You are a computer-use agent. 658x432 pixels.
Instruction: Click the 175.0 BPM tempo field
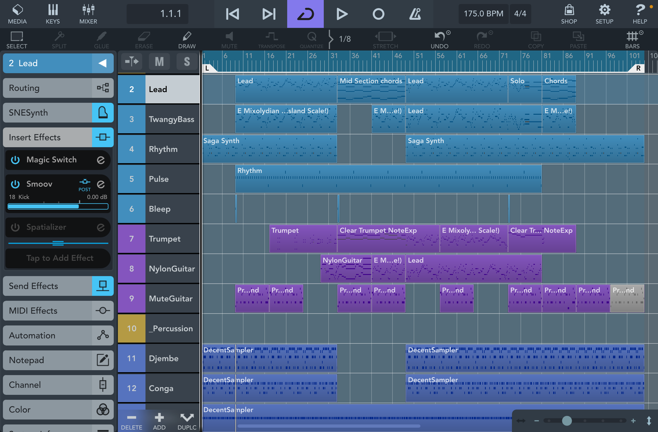[x=483, y=14]
